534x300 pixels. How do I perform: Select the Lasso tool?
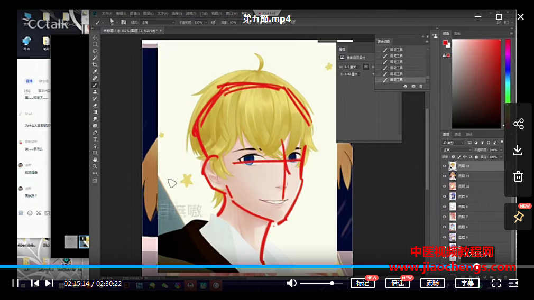pyautogui.click(x=95, y=51)
